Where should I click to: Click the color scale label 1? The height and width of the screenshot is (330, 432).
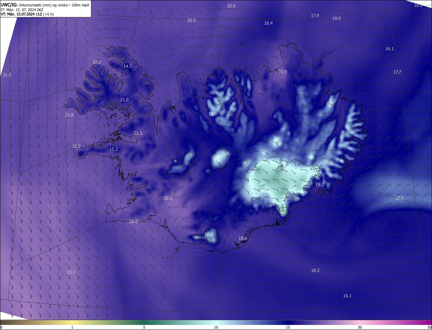click(x=72, y=327)
